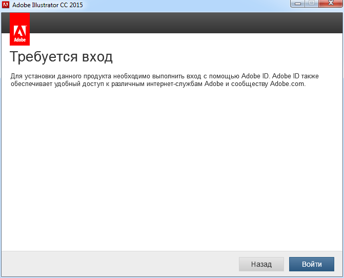Click the red Adobe logo
This screenshot has width=344, height=278.
point(19,30)
